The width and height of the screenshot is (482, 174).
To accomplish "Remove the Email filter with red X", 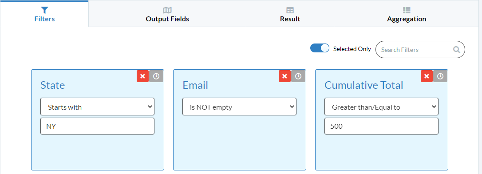I will click(x=284, y=76).
